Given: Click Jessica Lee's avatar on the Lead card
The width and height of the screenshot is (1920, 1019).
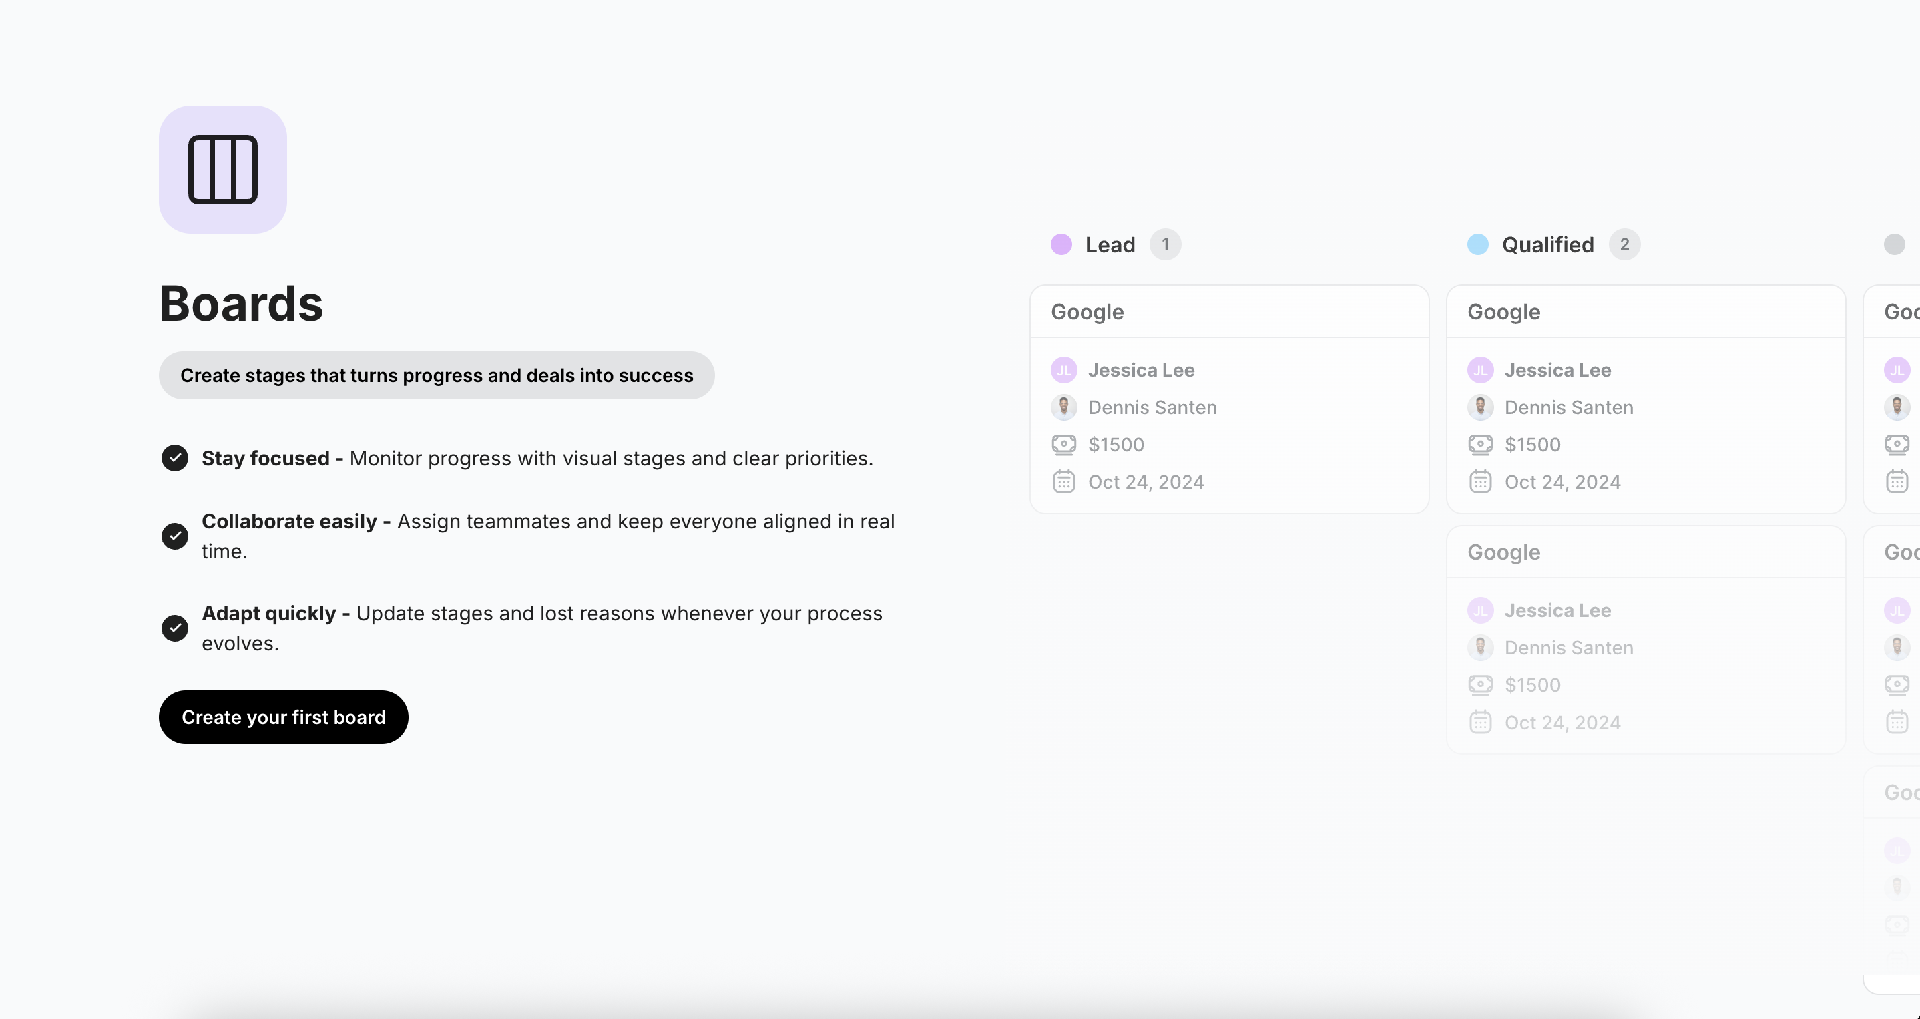Looking at the screenshot, I should (1063, 369).
